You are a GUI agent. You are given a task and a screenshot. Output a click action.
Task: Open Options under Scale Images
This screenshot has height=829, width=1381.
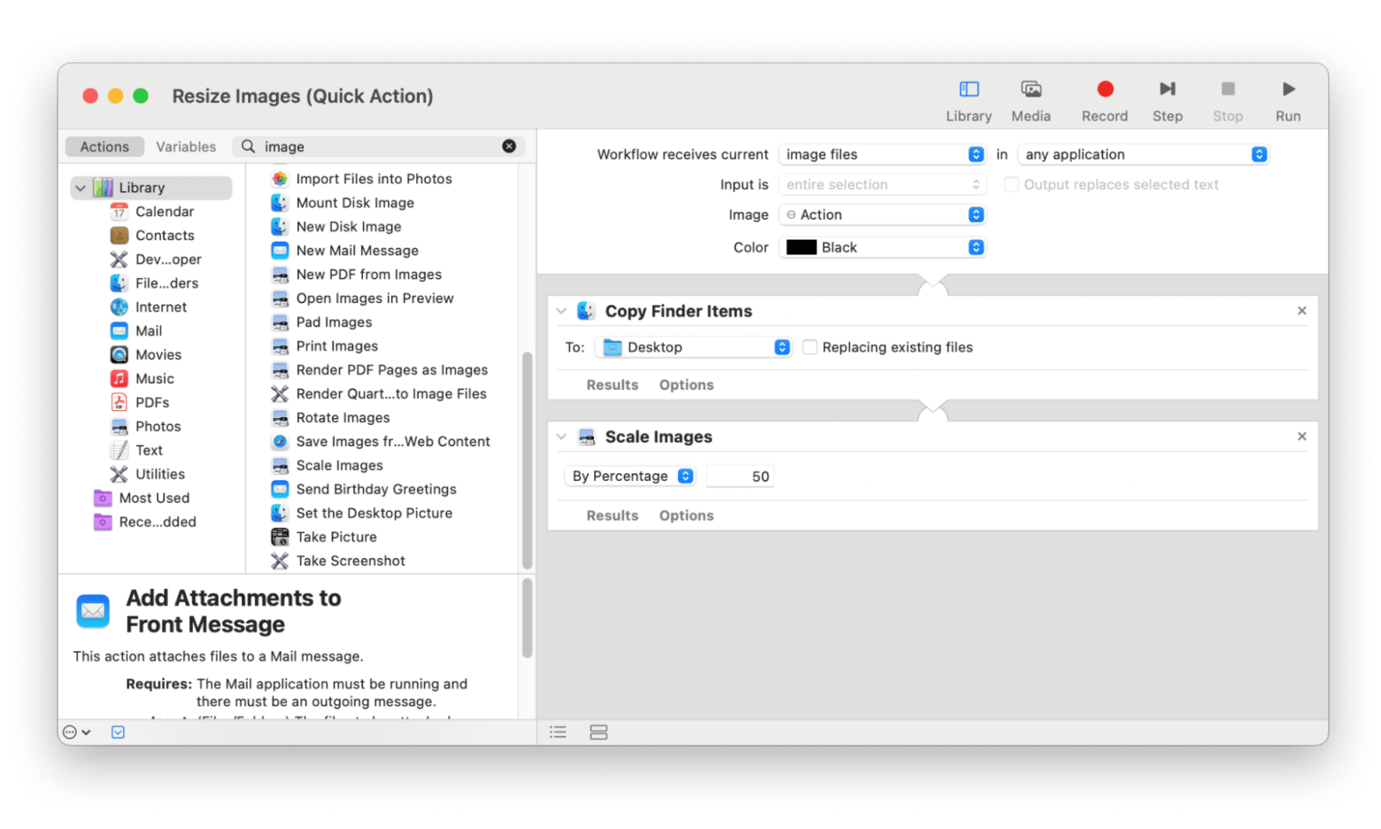pyautogui.click(x=686, y=515)
